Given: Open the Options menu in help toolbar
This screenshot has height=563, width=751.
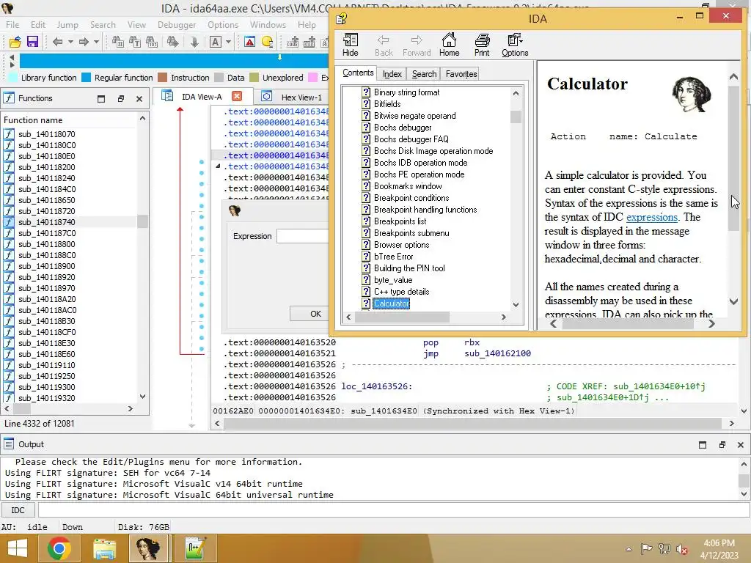Looking at the screenshot, I should (515, 45).
